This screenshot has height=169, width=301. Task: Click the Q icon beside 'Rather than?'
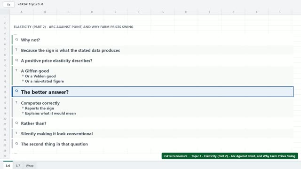(16, 123)
